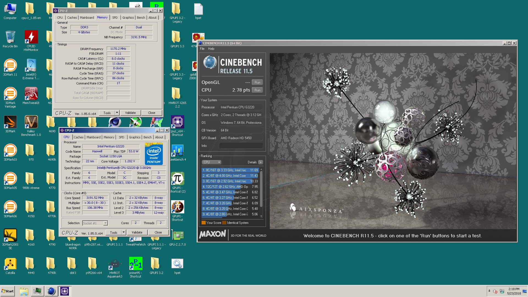Open the 3DMark2001 SE icon
The image size is (528, 297).
coord(10,239)
